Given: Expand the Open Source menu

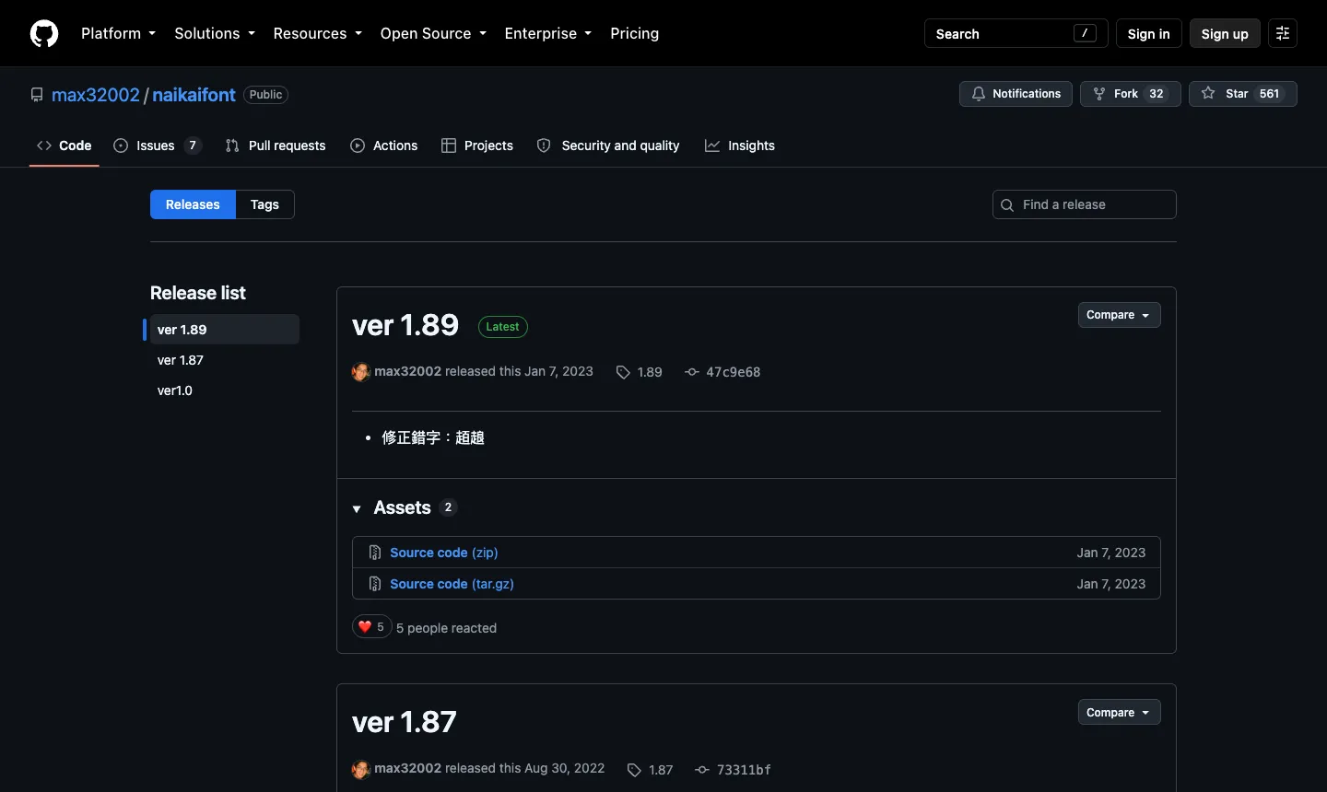Looking at the screenshot, I should (x=433, y=33).
